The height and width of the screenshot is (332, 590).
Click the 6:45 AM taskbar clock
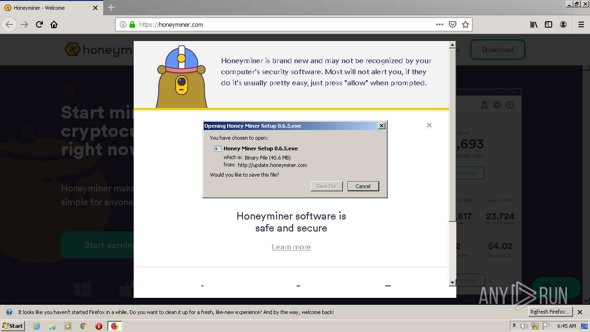(x=566, y=326)
